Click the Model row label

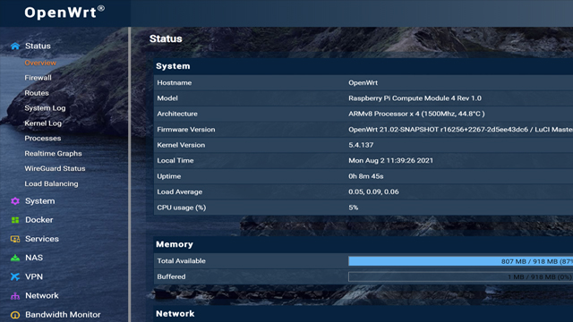coord(167,98)
